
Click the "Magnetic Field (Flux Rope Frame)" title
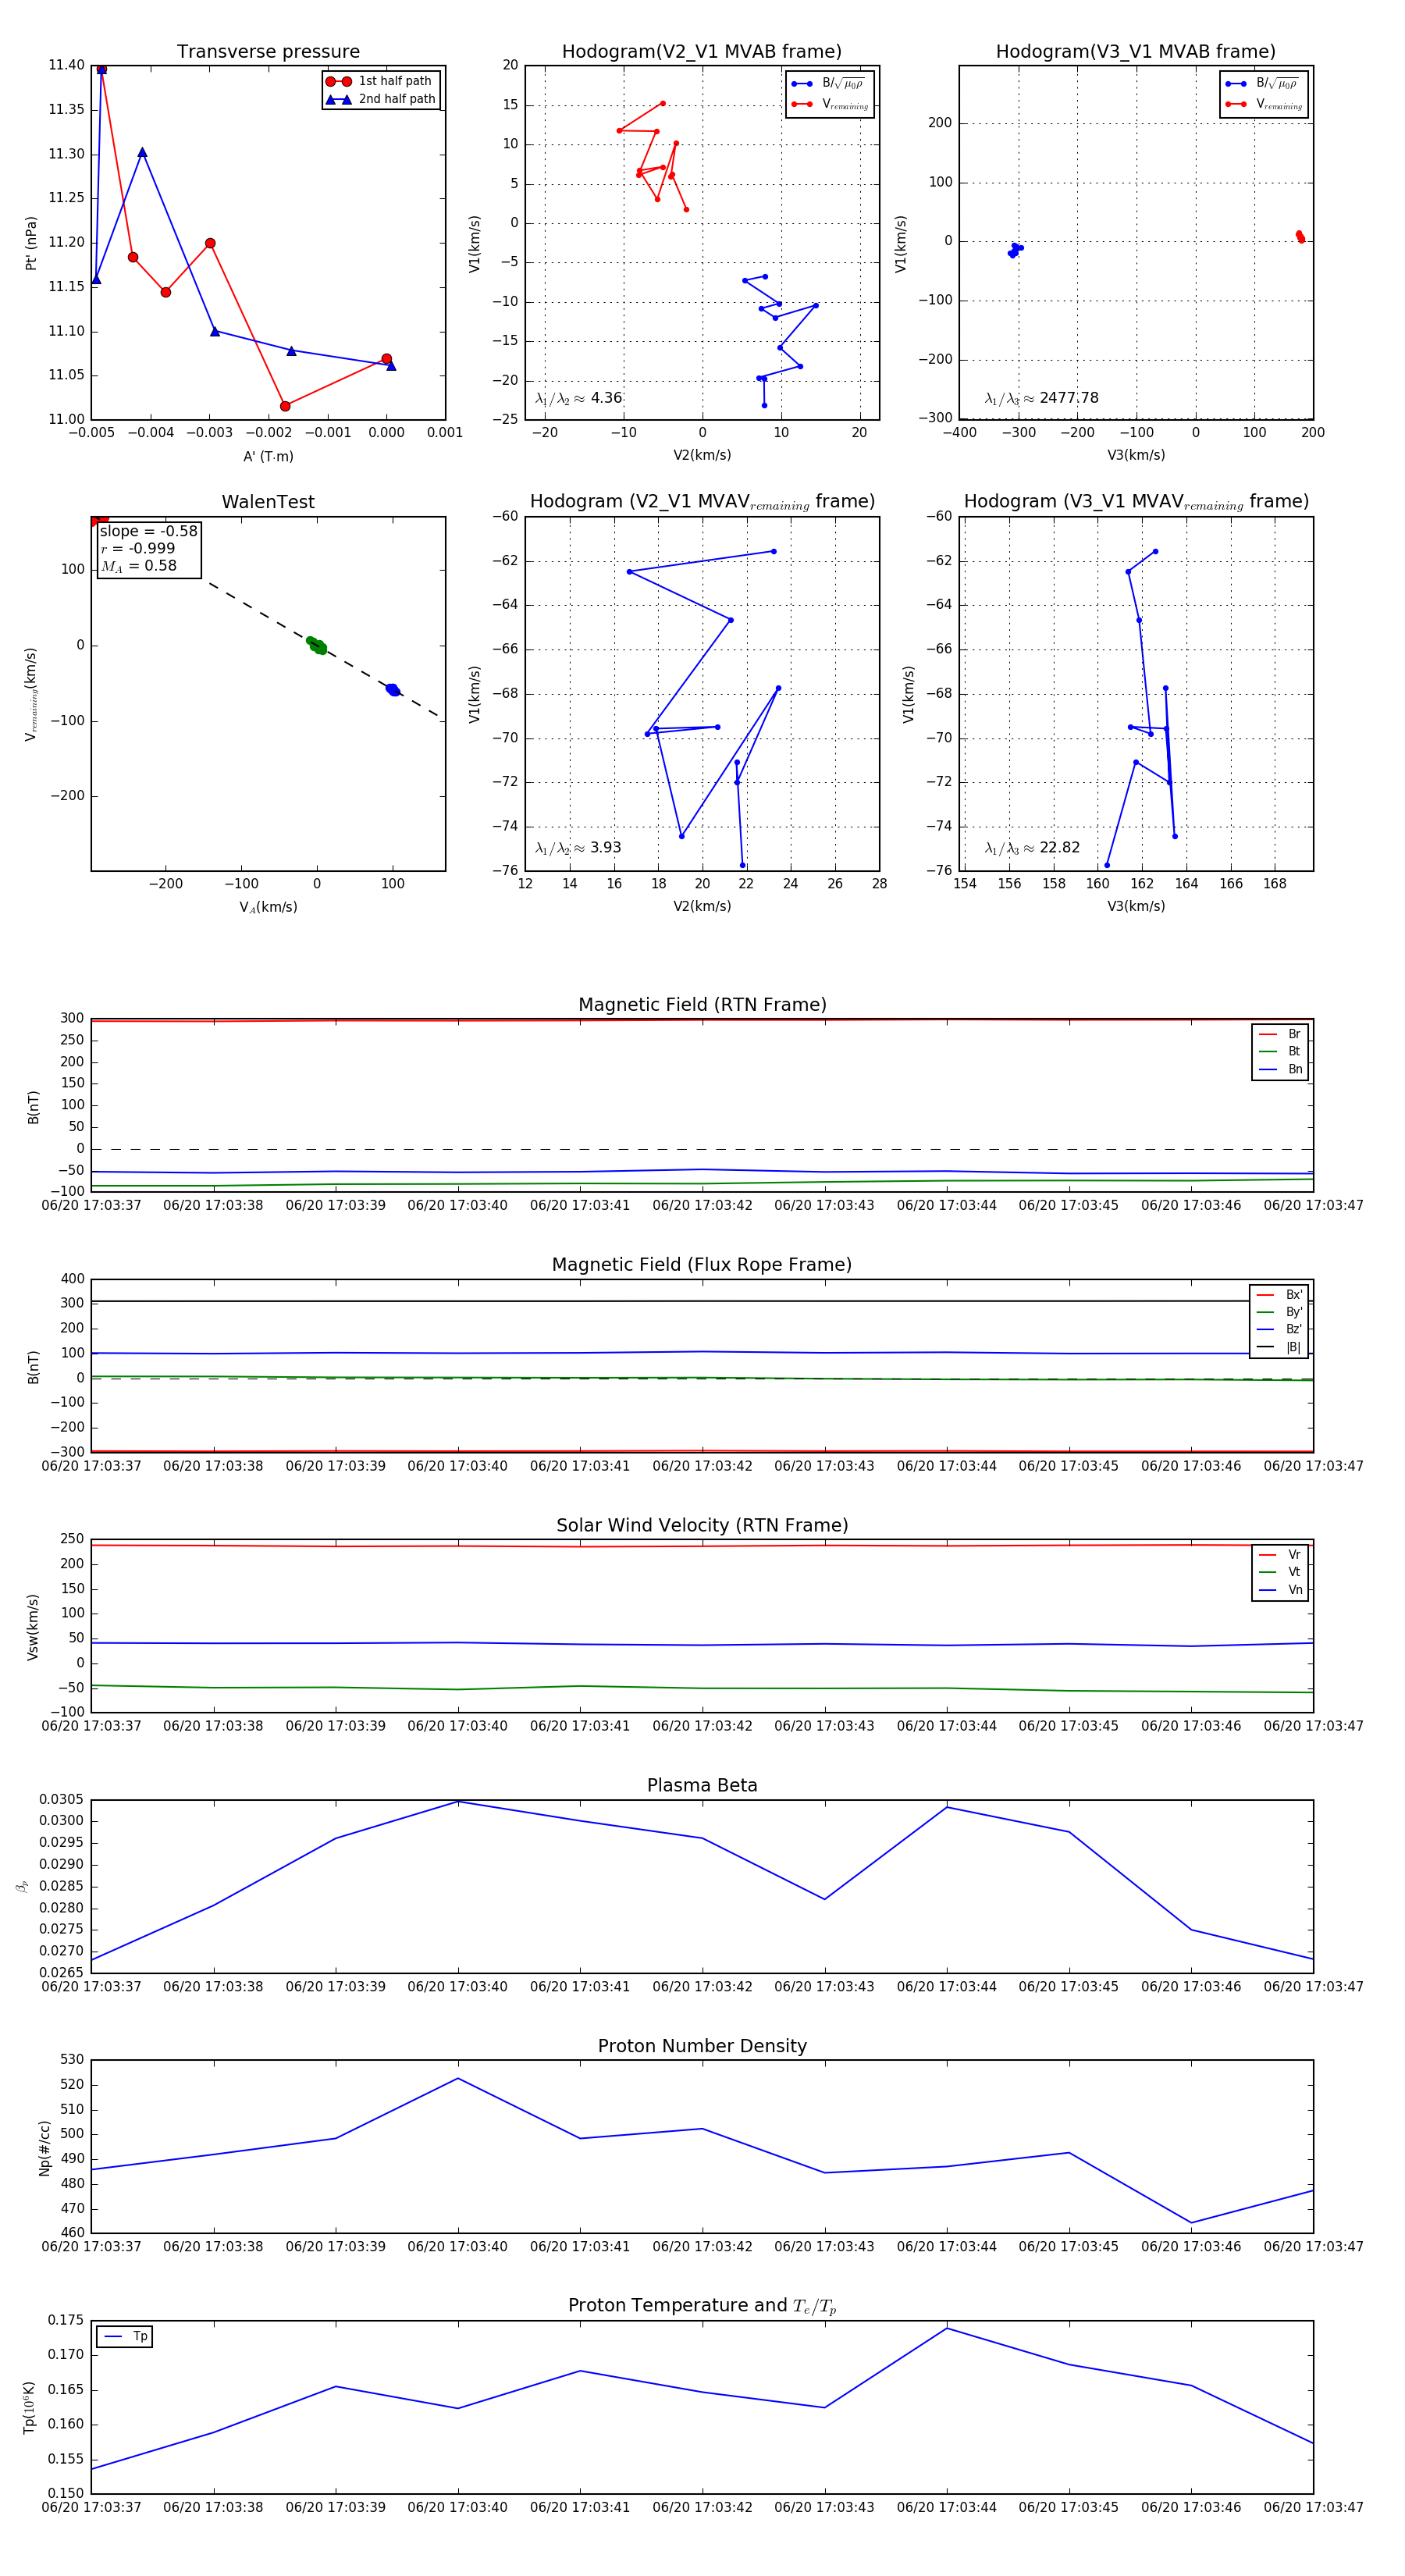(702, 1265)
